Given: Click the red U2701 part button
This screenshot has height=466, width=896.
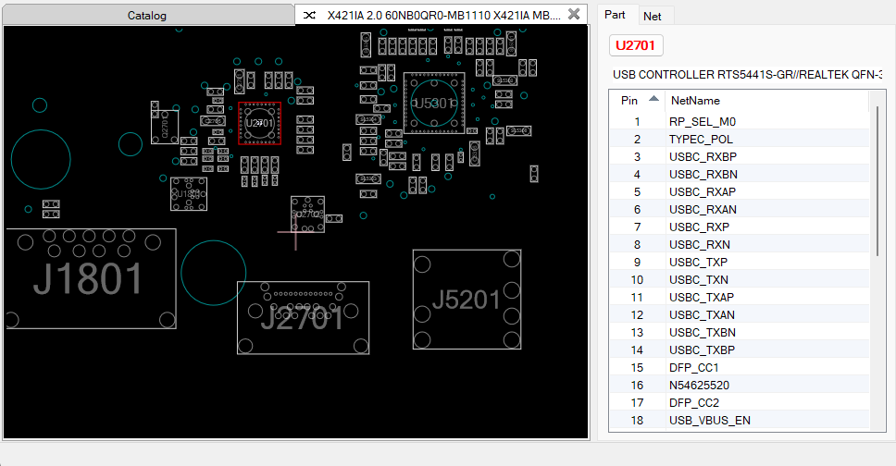Looking at the screenshot, I should tap(635, 45).
